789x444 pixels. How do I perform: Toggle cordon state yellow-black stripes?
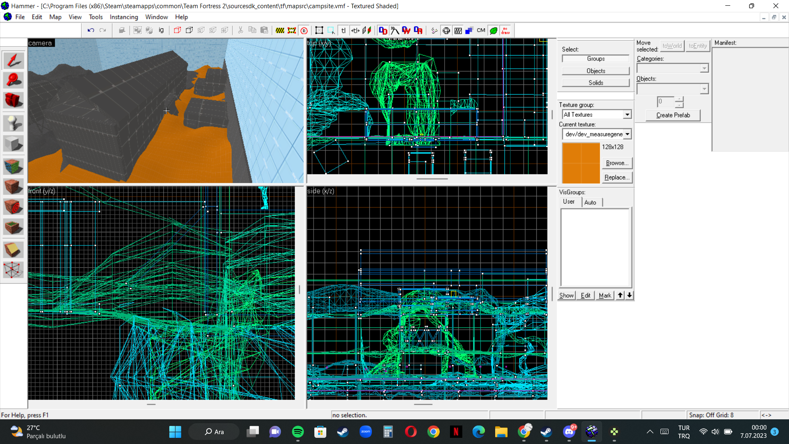[280, 30]
